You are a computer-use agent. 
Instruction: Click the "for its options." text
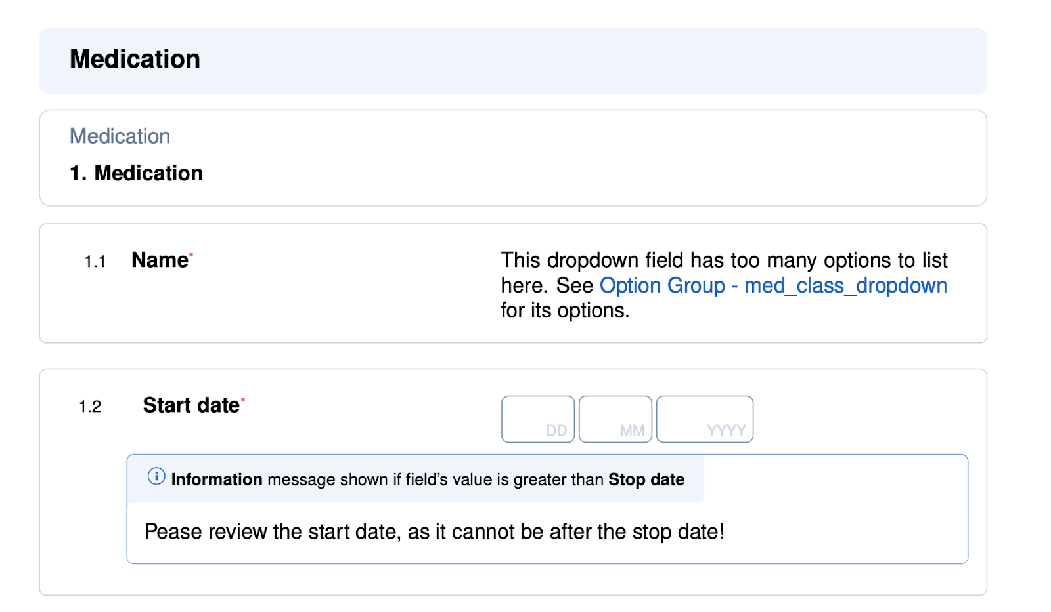pos(565,310)
